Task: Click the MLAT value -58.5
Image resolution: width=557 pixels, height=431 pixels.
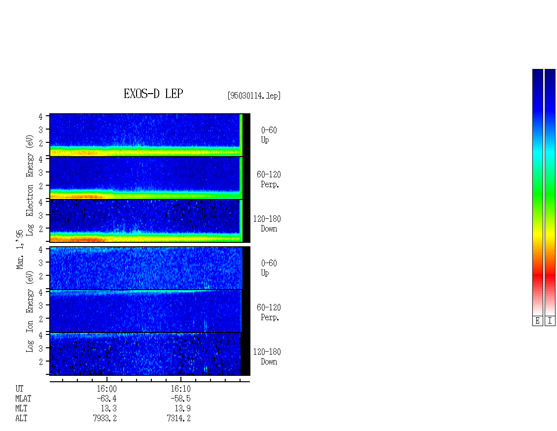Action: pos(180,398)
